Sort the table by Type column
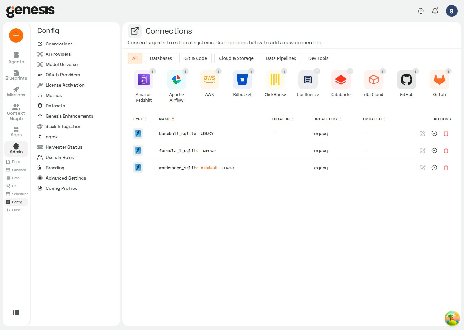 pos(140,119)
